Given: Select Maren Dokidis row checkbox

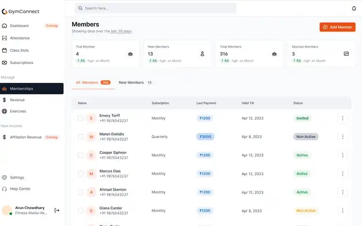Looking at the screenshot, I should 80,137.
